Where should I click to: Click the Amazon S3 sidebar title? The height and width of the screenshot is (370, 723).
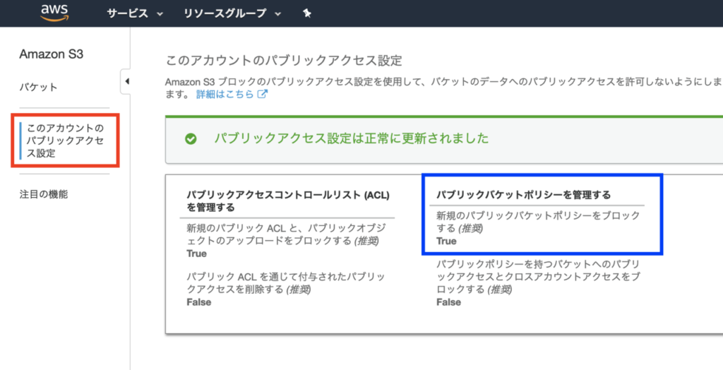click(51, 54)
